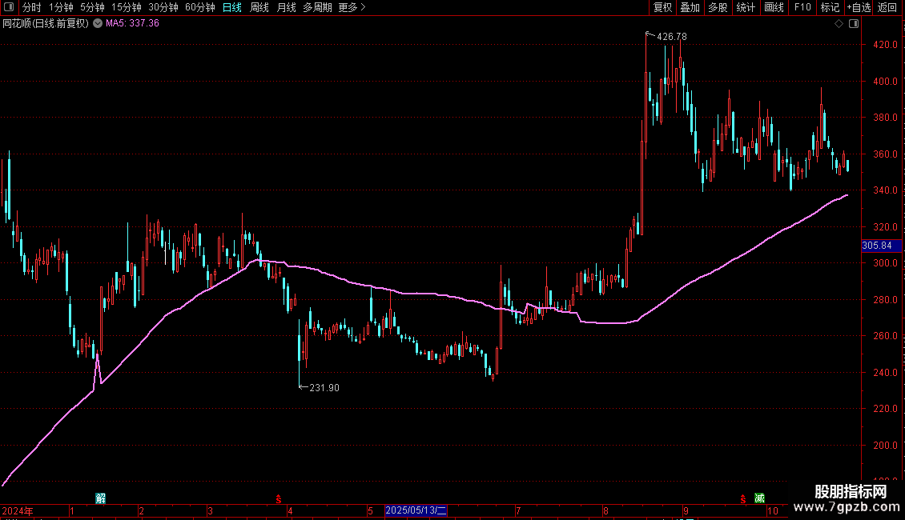Toggle the left sidebar panel icon

pyautogui.click(x=9, y=7)
